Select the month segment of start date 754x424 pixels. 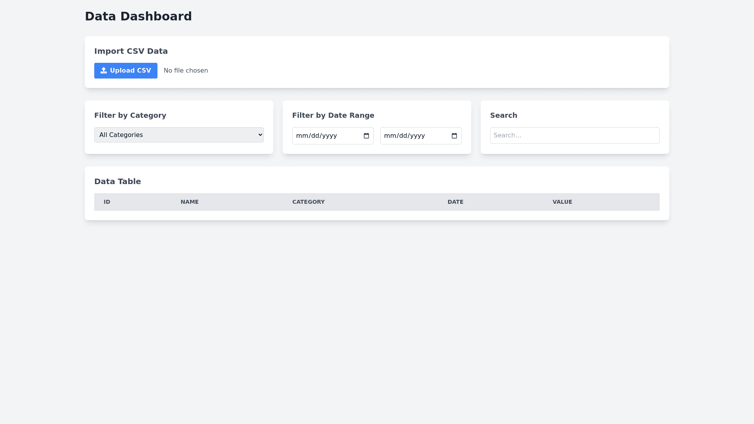coord(301,136)
